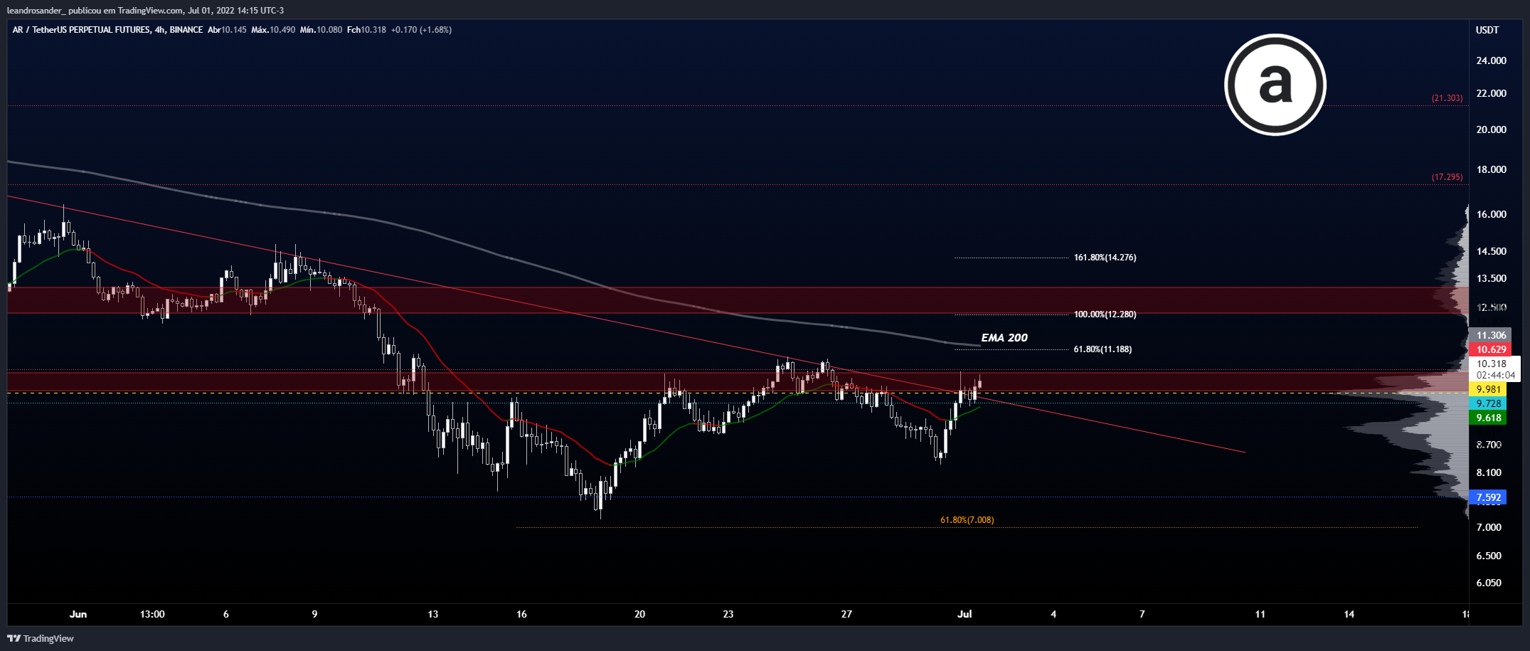1530x651 pixels.
Task: Click the AR / TetherUS PERPETUAL FUTURES symbol title
Action: (x=82, y=30)
